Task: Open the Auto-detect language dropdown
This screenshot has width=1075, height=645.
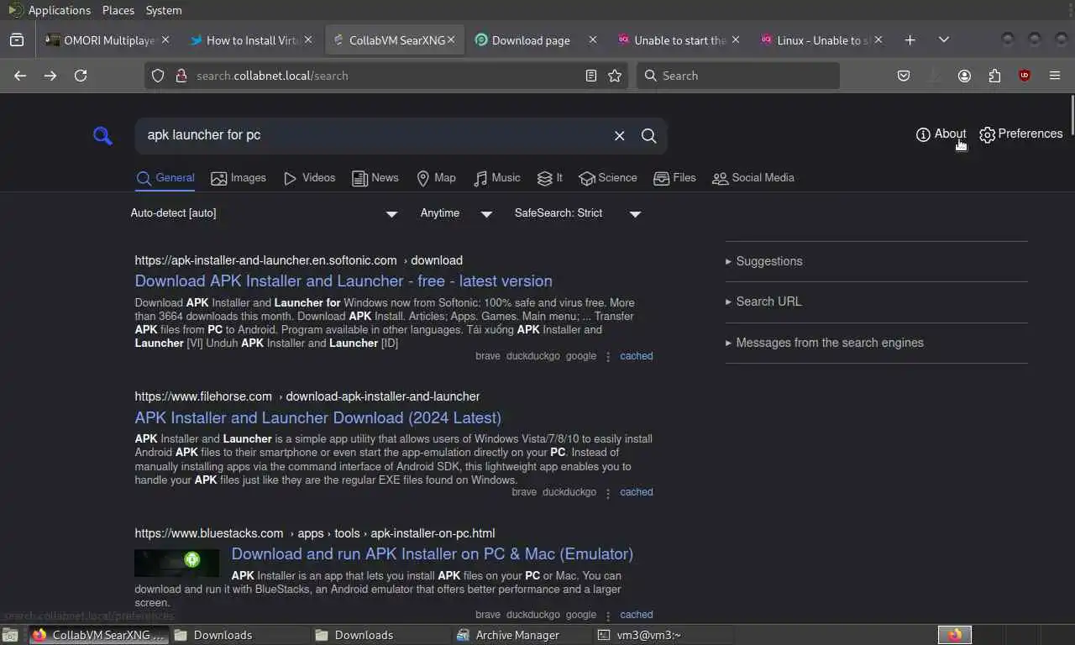Action: (265, 213)
